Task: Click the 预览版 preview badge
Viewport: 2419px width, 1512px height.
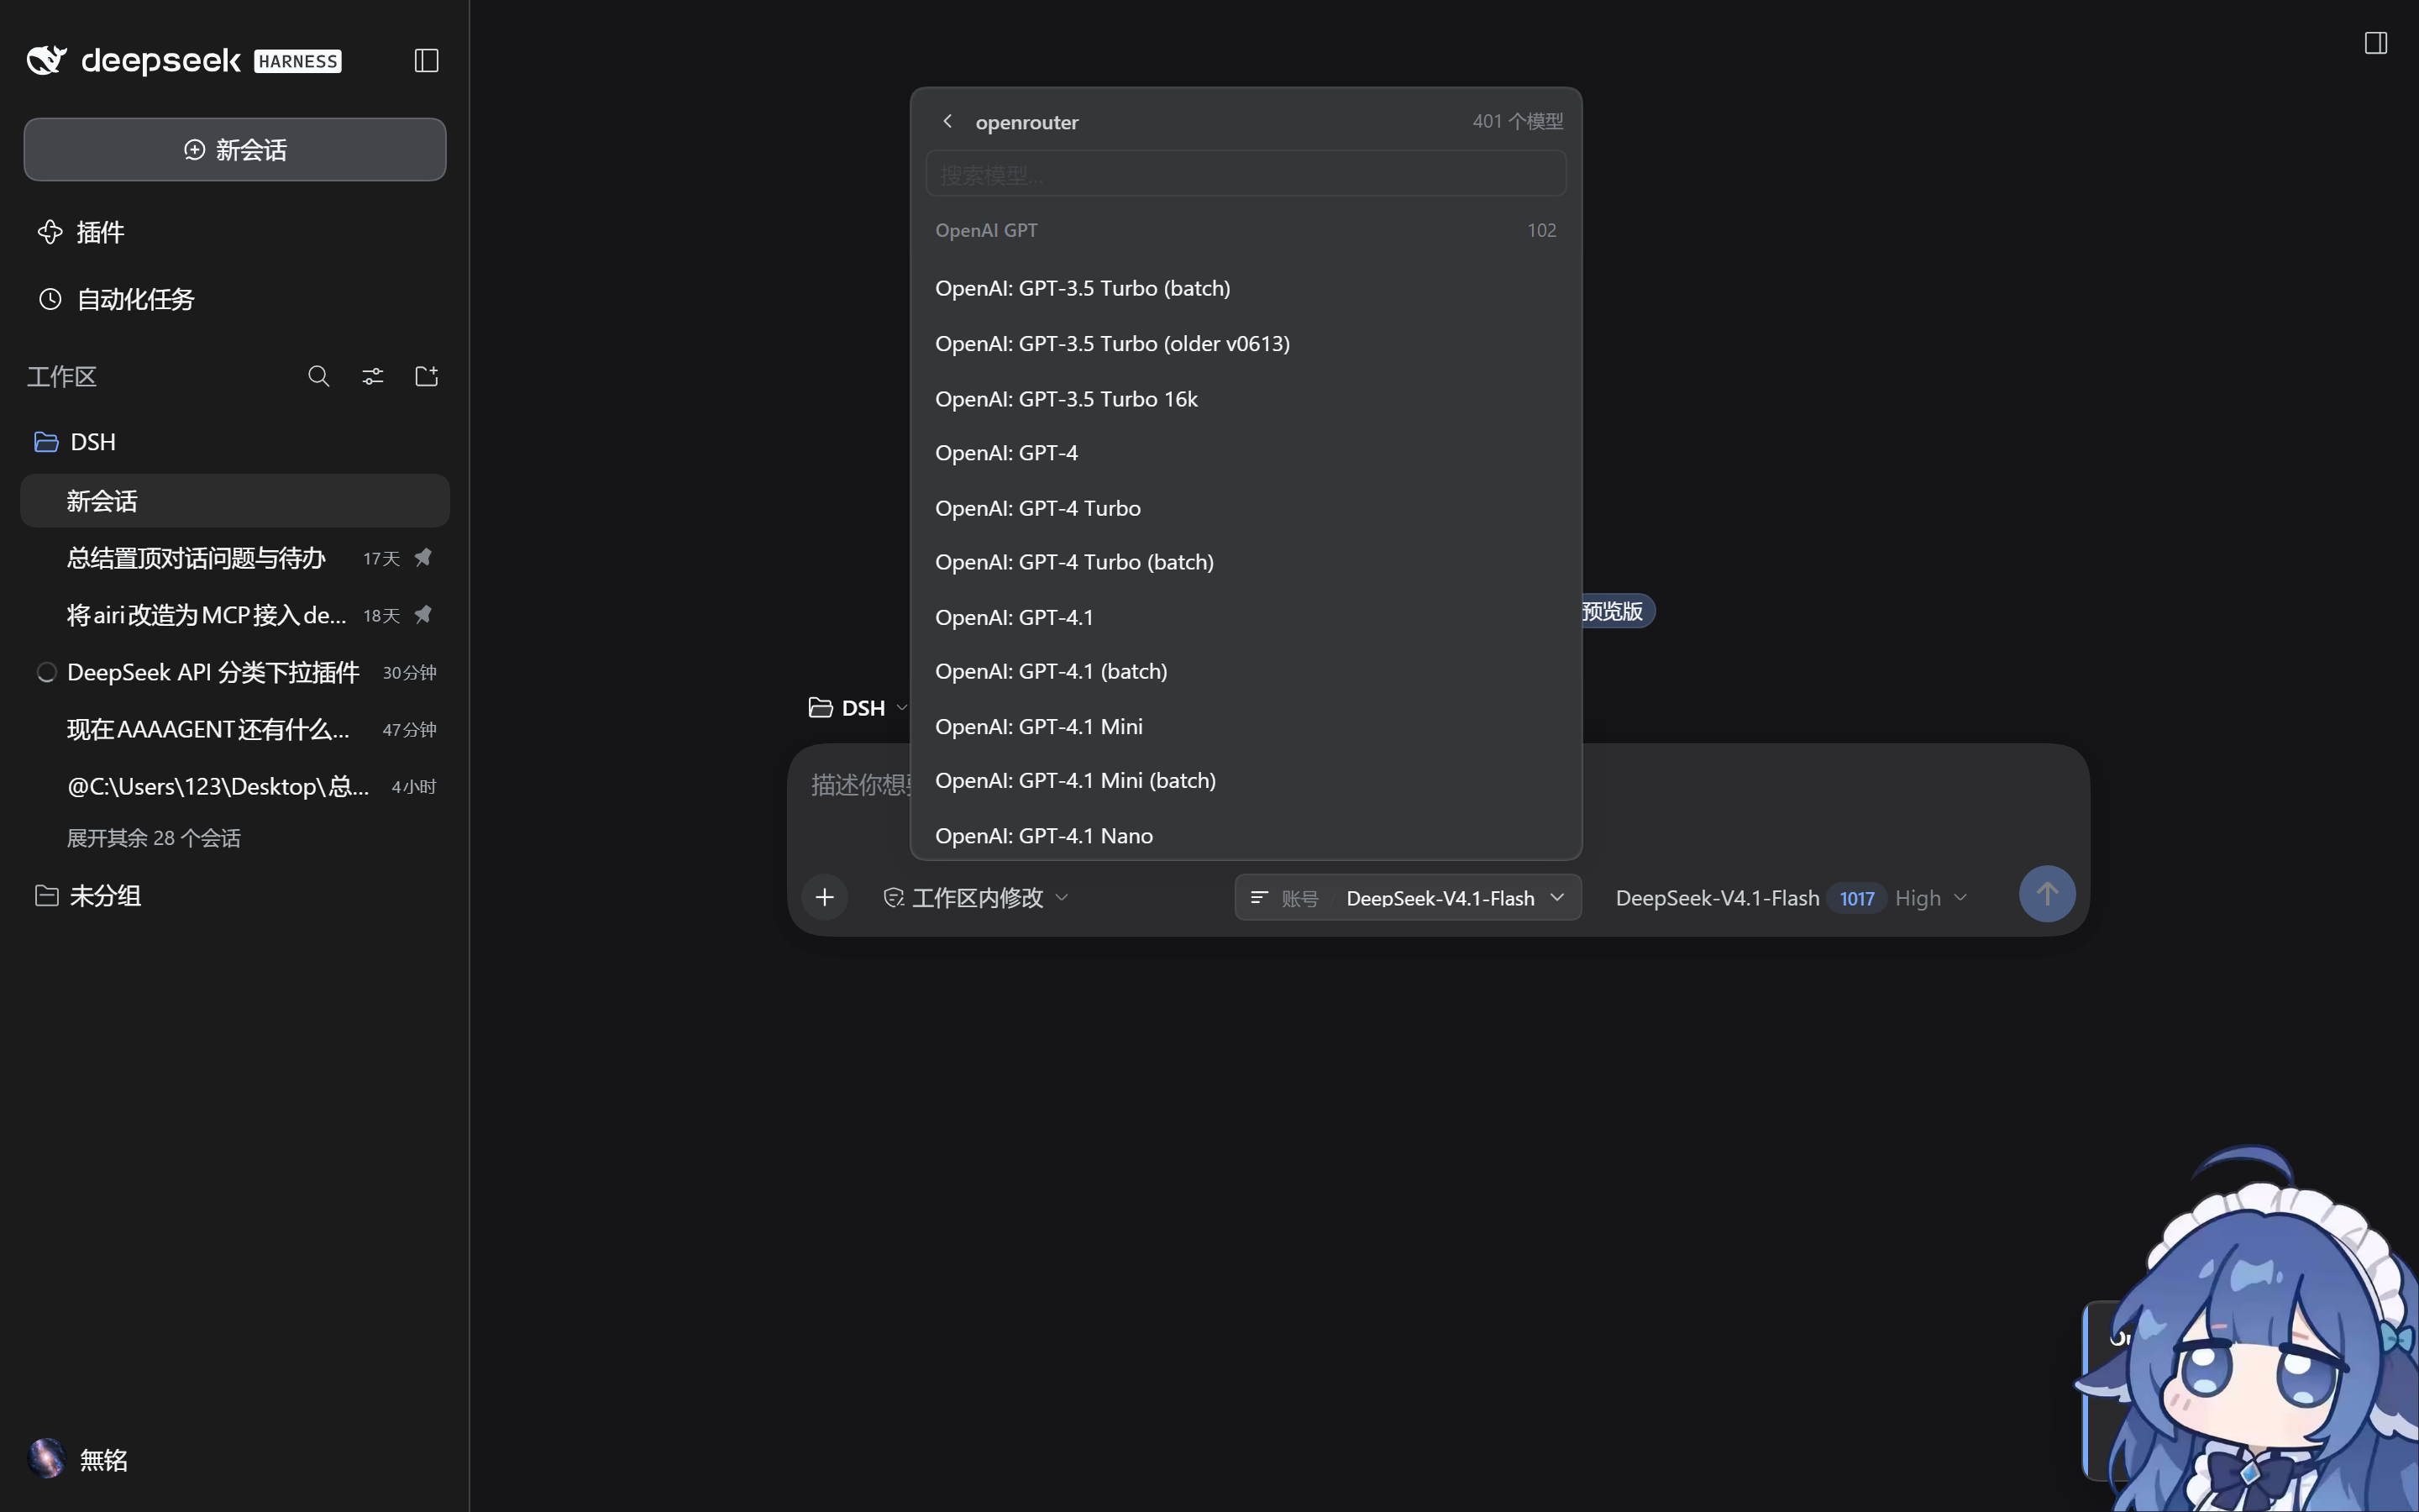Action: pyautogui.click(x=1616, y=611)
